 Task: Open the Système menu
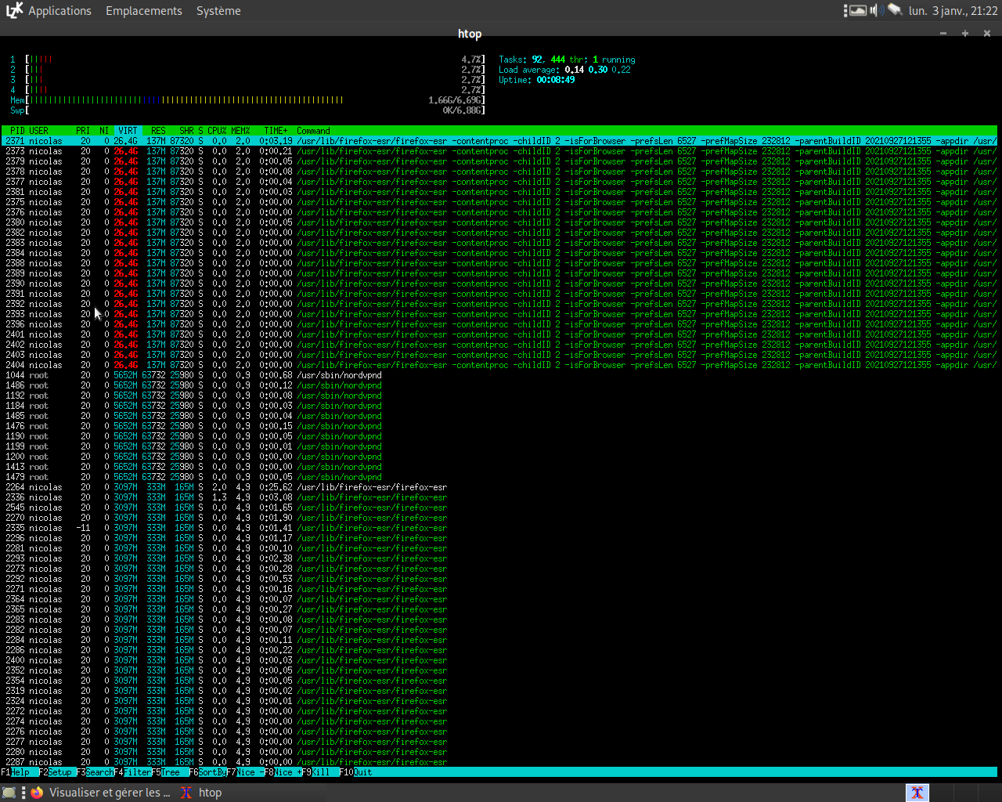(x=218, y=11)
